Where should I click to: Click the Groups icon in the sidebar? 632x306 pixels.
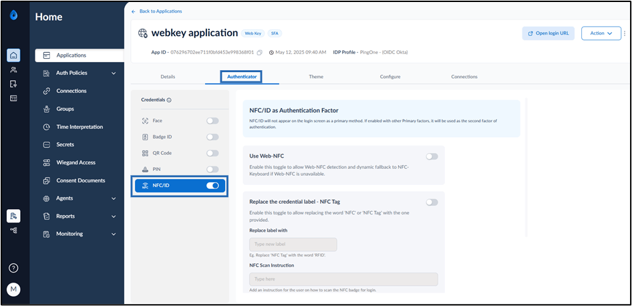point(46,109)
